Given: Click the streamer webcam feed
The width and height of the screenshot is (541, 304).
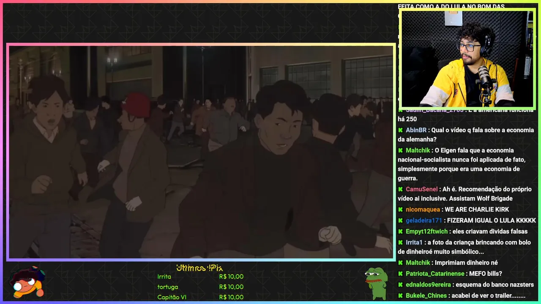Looking at the screenshot, I should tap(467, 59).
